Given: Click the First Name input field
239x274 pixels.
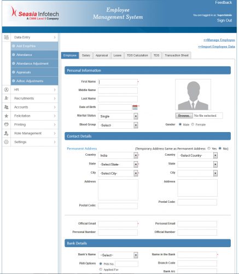Looking at the screenshot, I should point(118,82).
